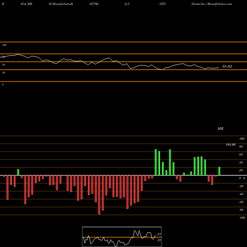The image size is (247, 247).
Task: Click the 'SI & MR' header text
Action: coord(26,4)
